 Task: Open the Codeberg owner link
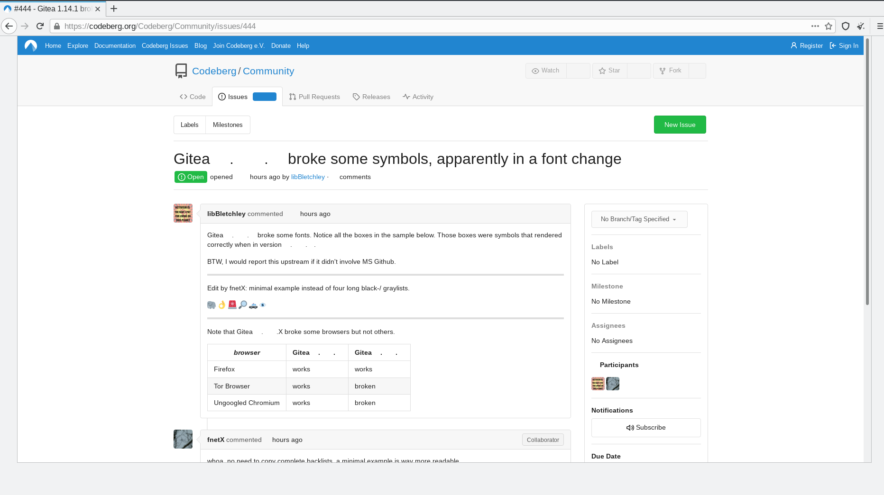214,71
